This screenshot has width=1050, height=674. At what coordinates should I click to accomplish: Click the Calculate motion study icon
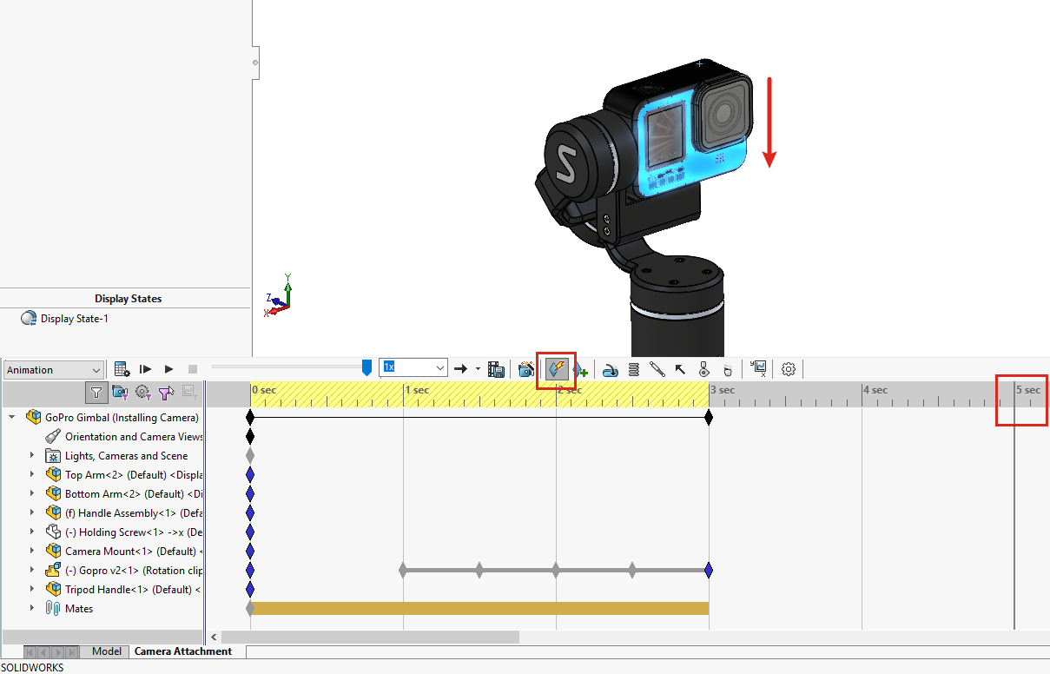tap(122, 370)
